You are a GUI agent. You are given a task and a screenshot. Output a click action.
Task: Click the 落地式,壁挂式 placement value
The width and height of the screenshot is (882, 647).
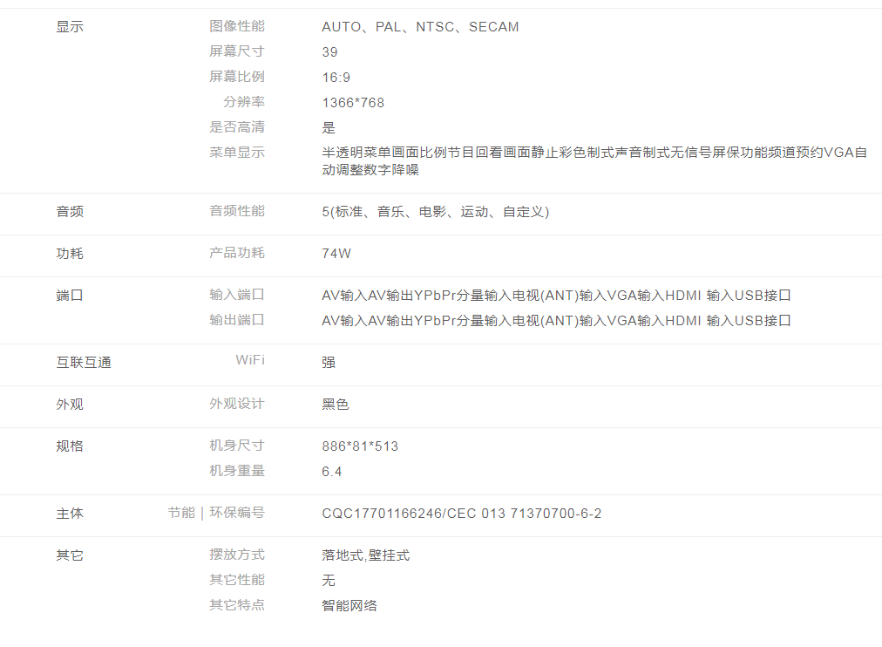(x=365, y=555)
